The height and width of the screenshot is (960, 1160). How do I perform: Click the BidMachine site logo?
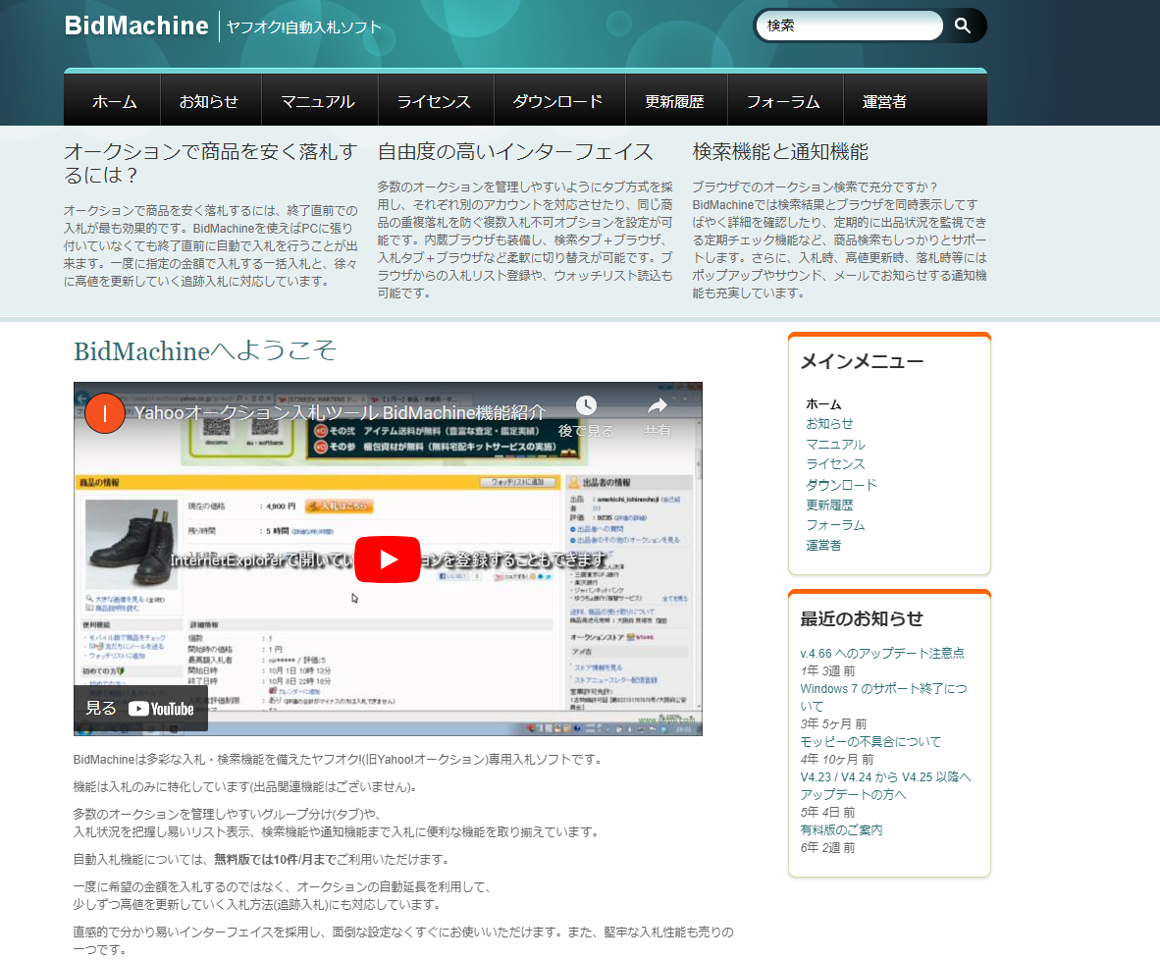click(x=136, y=26)
